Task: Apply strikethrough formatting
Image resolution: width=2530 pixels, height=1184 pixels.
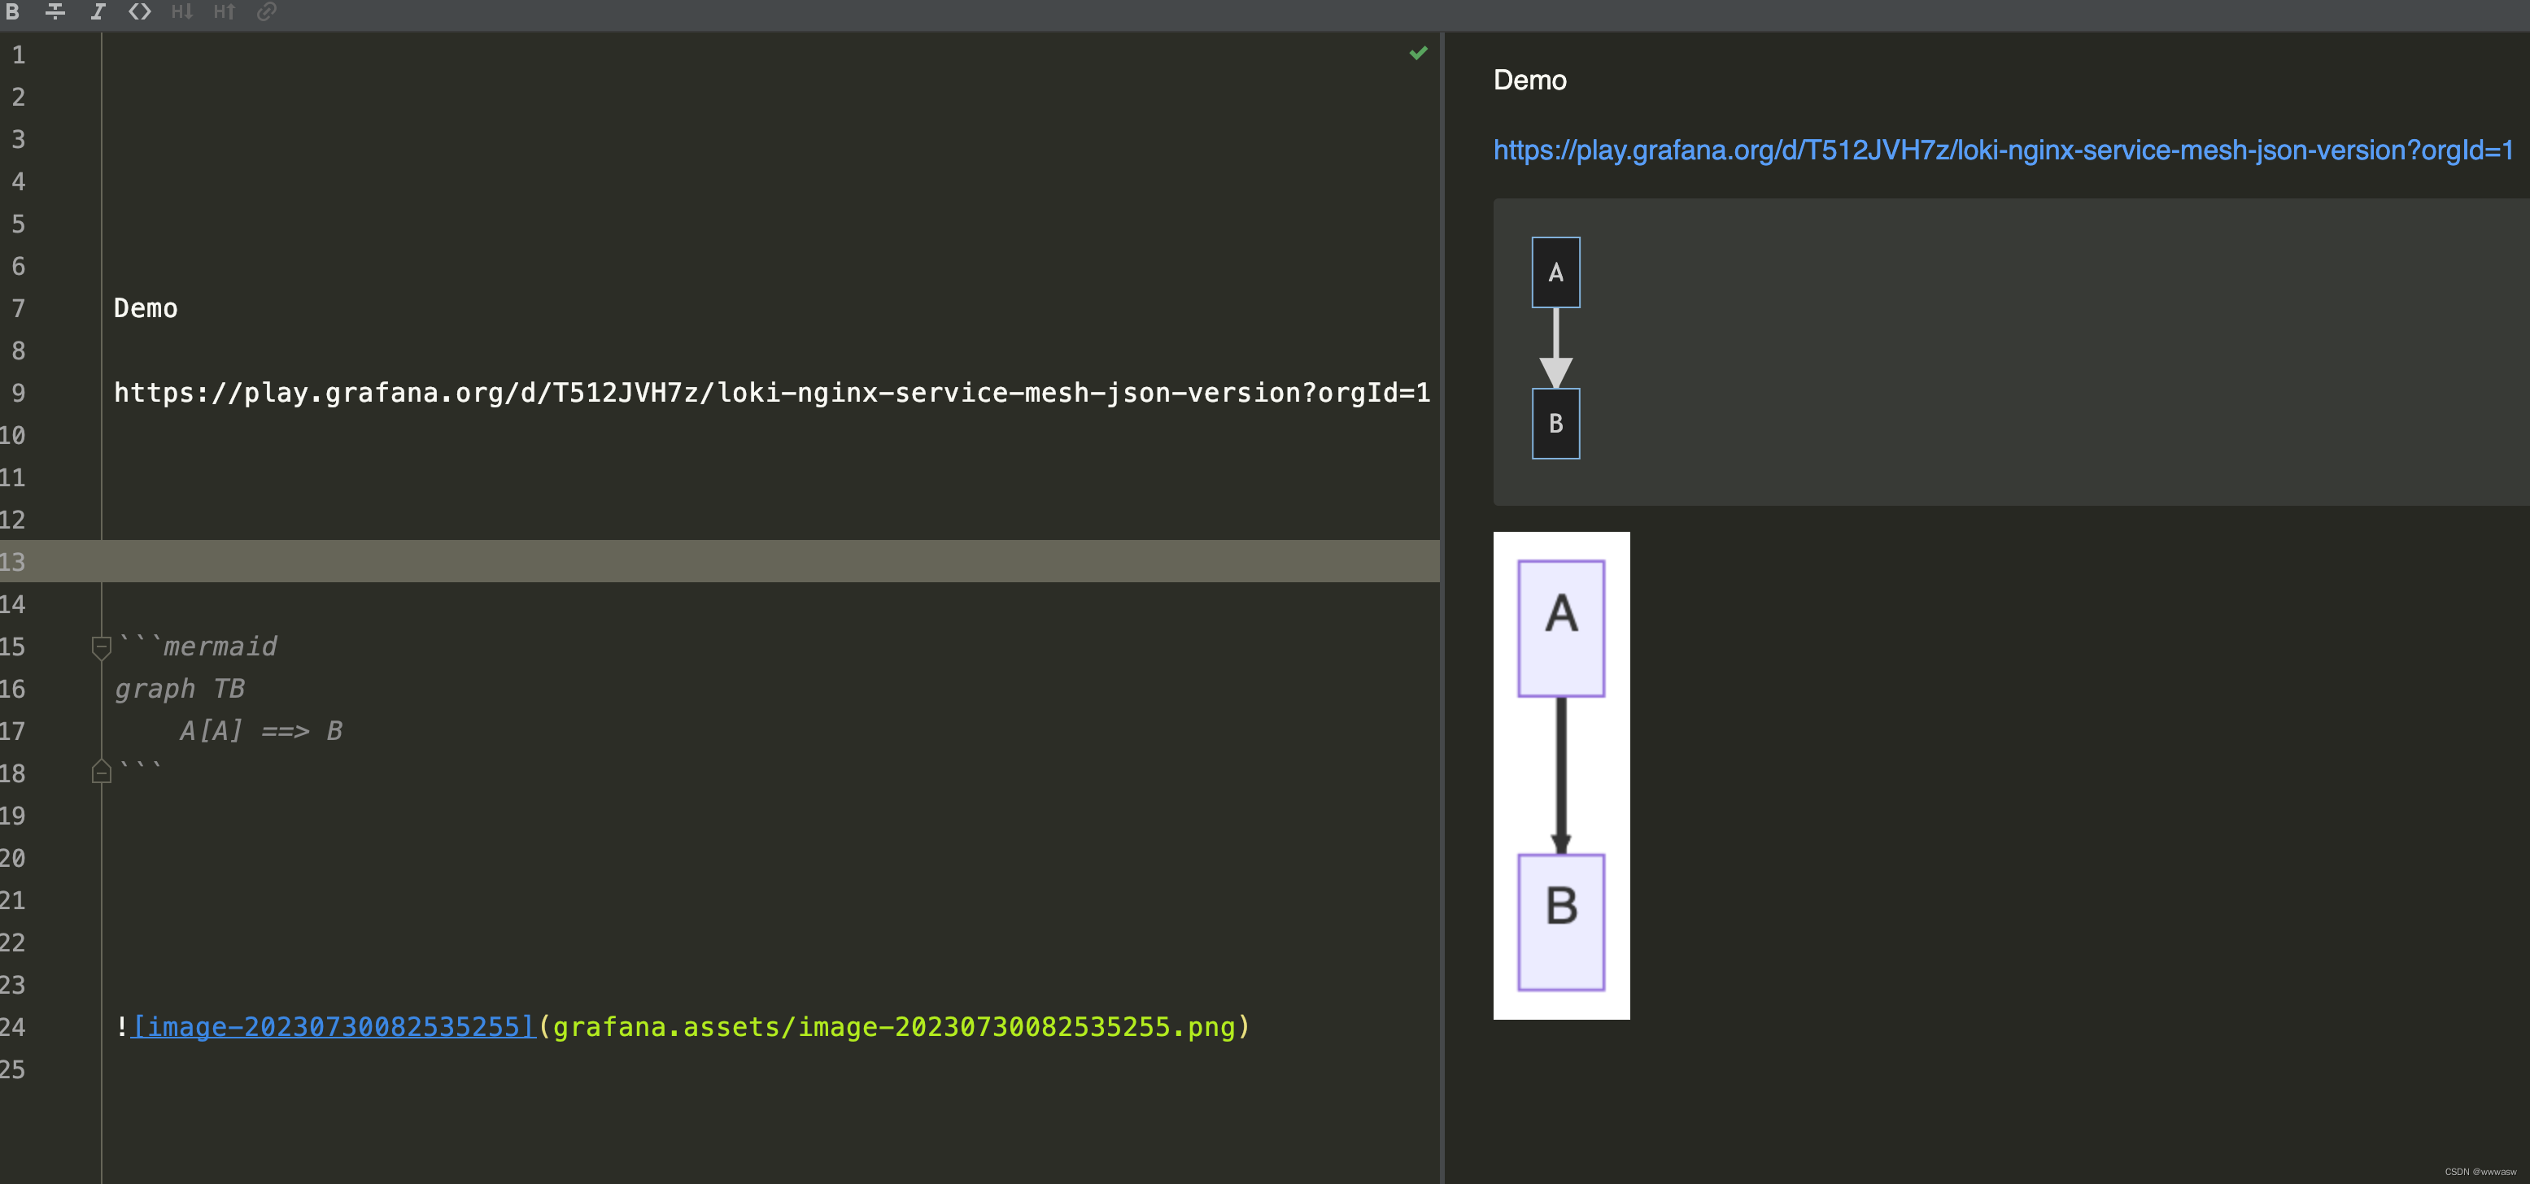Action: click(x=55, y=11)
